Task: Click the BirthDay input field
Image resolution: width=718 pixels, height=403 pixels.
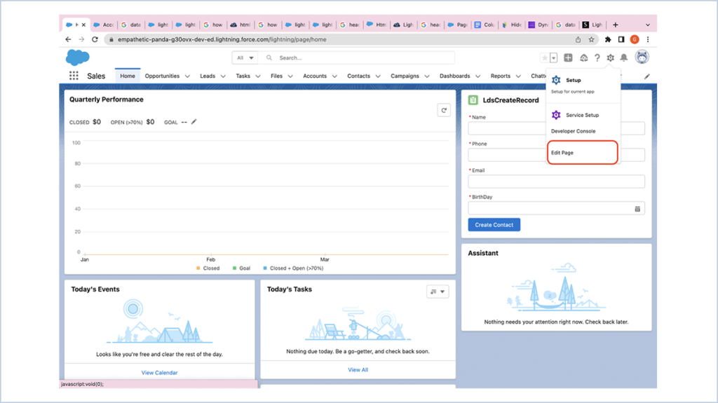Action: pos(556,208)
